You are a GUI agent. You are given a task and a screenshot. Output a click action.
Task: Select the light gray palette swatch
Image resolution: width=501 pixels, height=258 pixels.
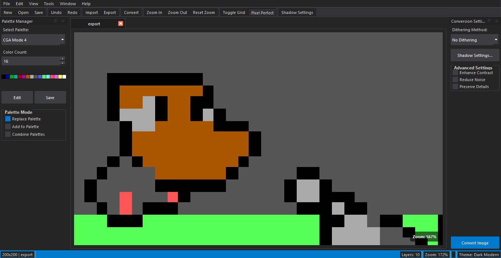coord(32,77)
